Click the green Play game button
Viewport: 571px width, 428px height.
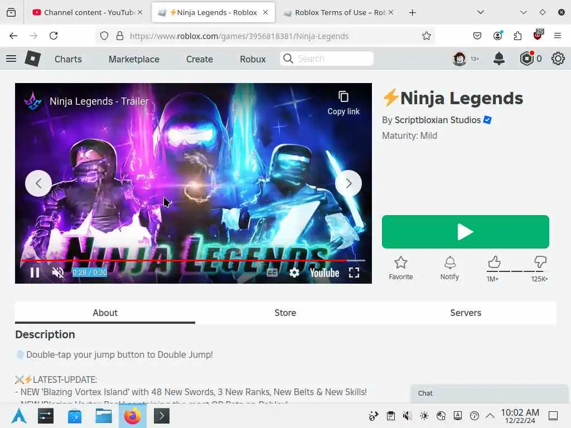pos(466,232)
